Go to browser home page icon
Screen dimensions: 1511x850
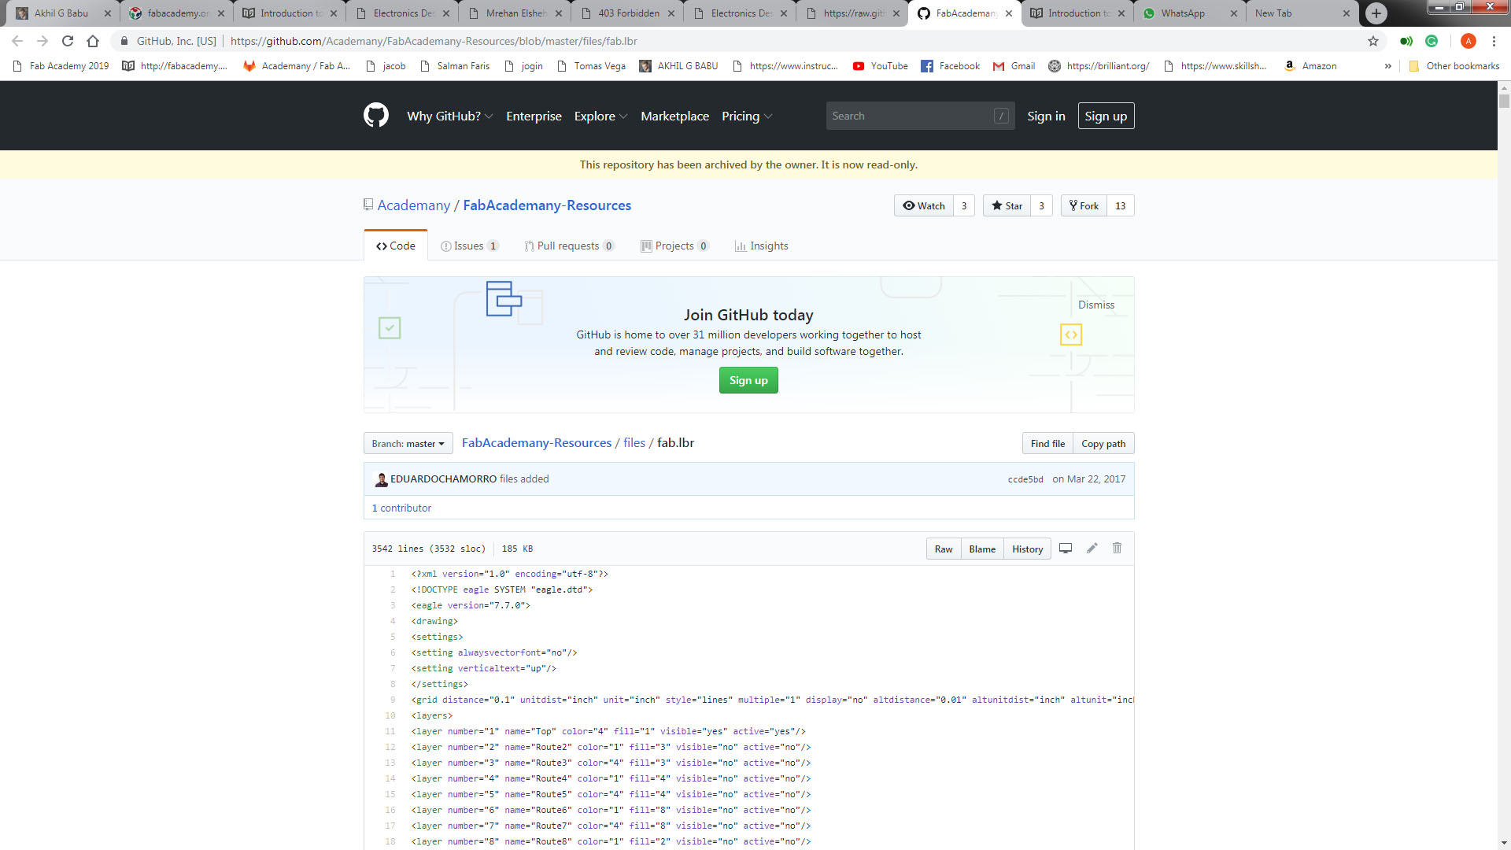pos(93,41)
